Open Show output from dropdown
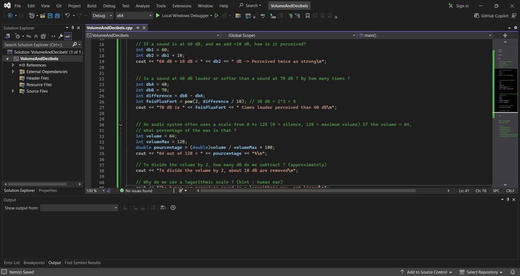Image resolution: width=520 pixels, height=276 pixels. click(x=79, y=208)
